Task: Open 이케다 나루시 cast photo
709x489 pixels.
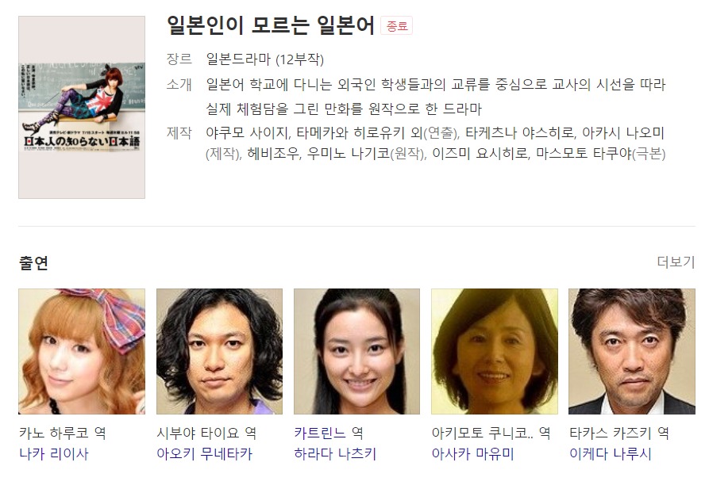Action: pyautogui.click(x=632, y=351)
